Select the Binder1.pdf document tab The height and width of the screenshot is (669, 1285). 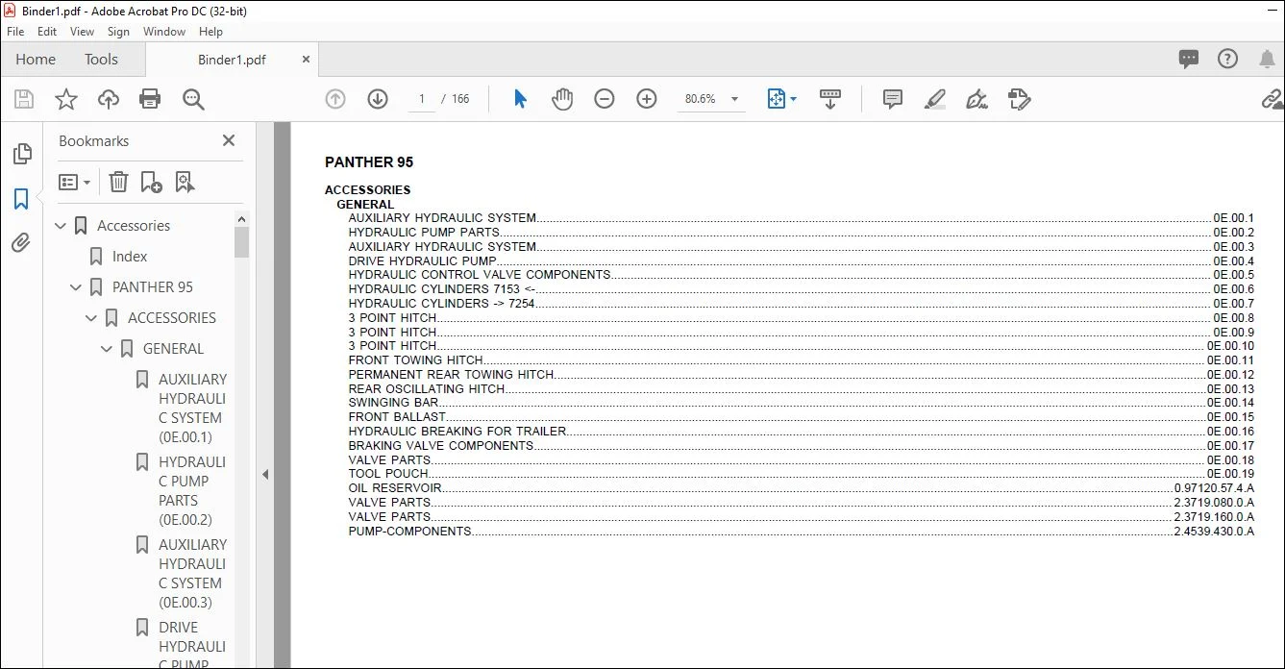tap(232, 60)
